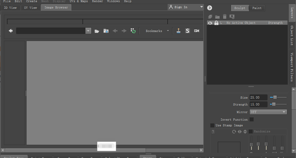The image size is (296, 158).
Task: Open the Mirror dropdown set to Off
Action: click(268, 112)
